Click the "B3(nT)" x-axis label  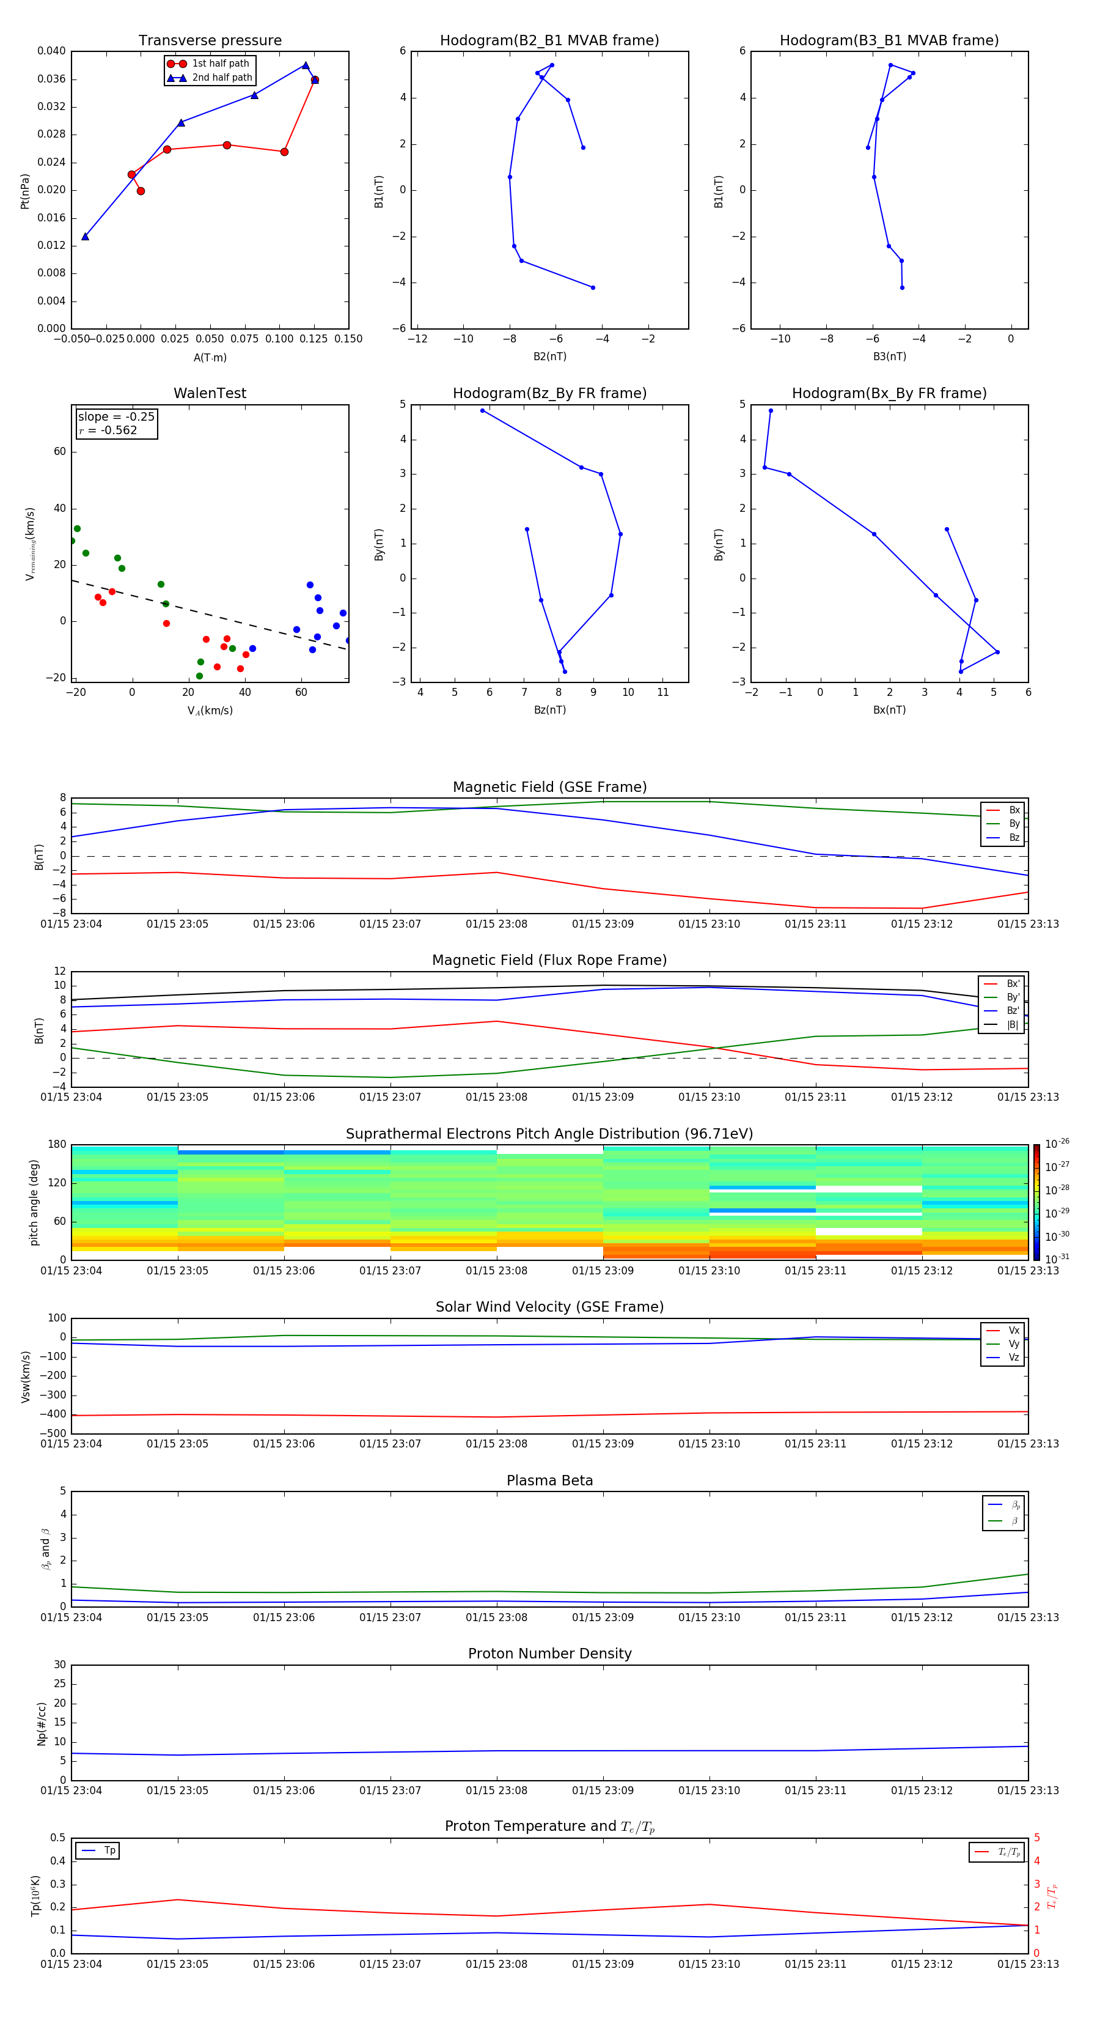click(889, 357)
